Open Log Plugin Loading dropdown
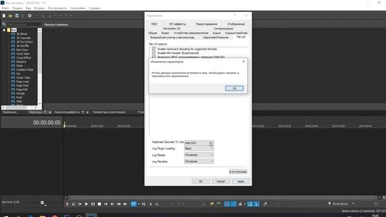The image size is (386, 217). pos(199,148)
